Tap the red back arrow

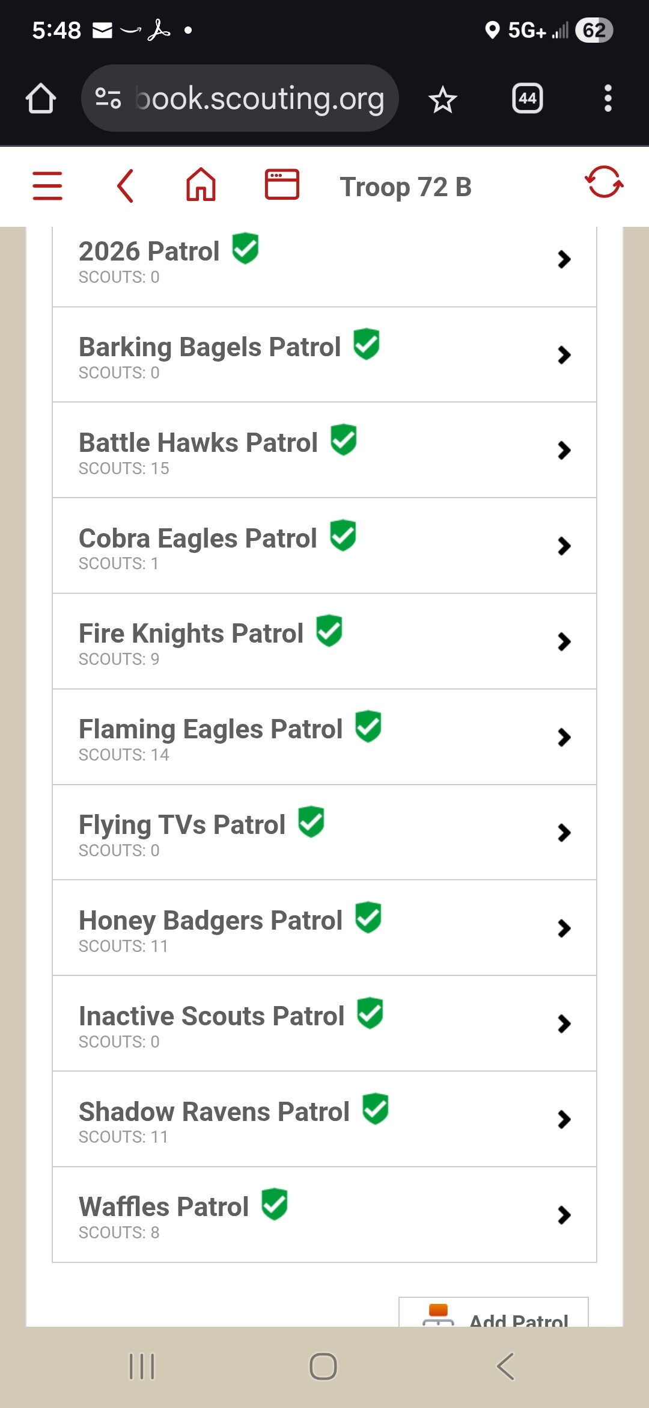point(125,185)
